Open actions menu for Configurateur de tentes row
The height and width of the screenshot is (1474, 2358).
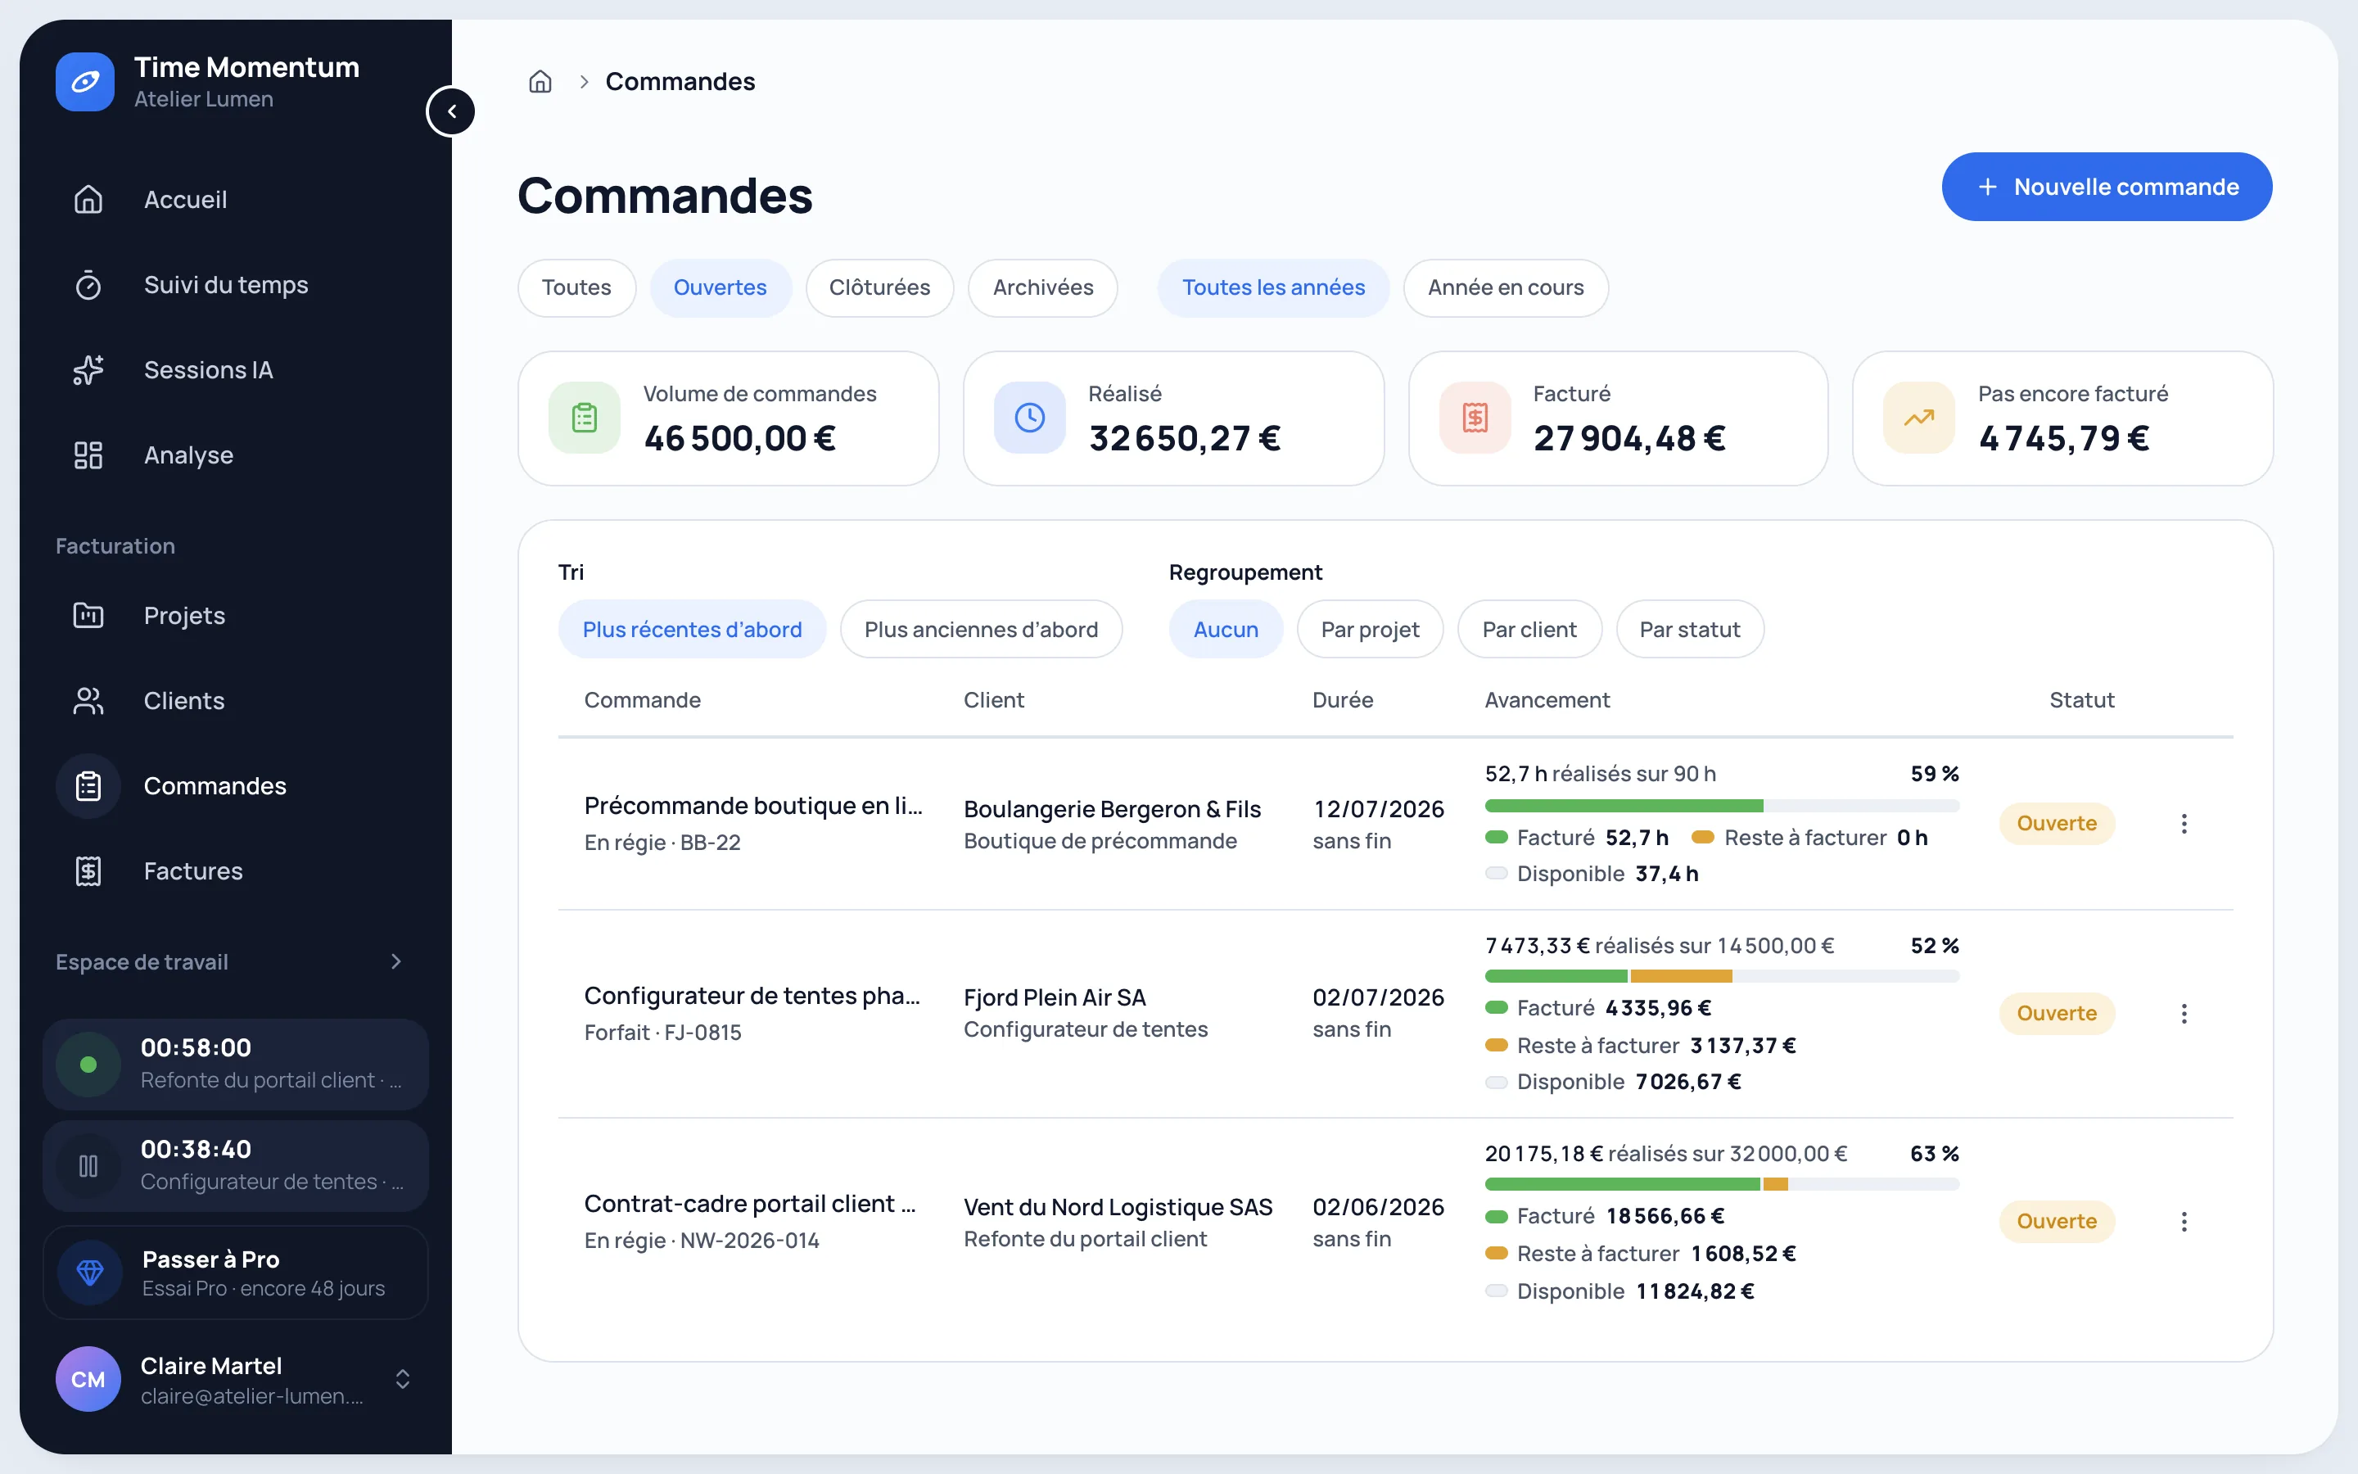point(2184,1014)
